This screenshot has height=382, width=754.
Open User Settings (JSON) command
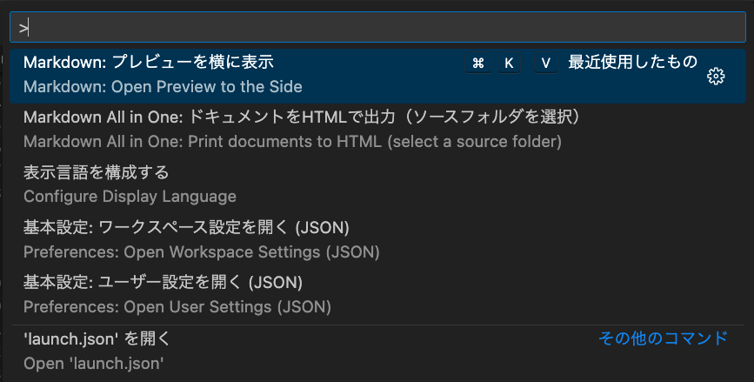[177, 307]
